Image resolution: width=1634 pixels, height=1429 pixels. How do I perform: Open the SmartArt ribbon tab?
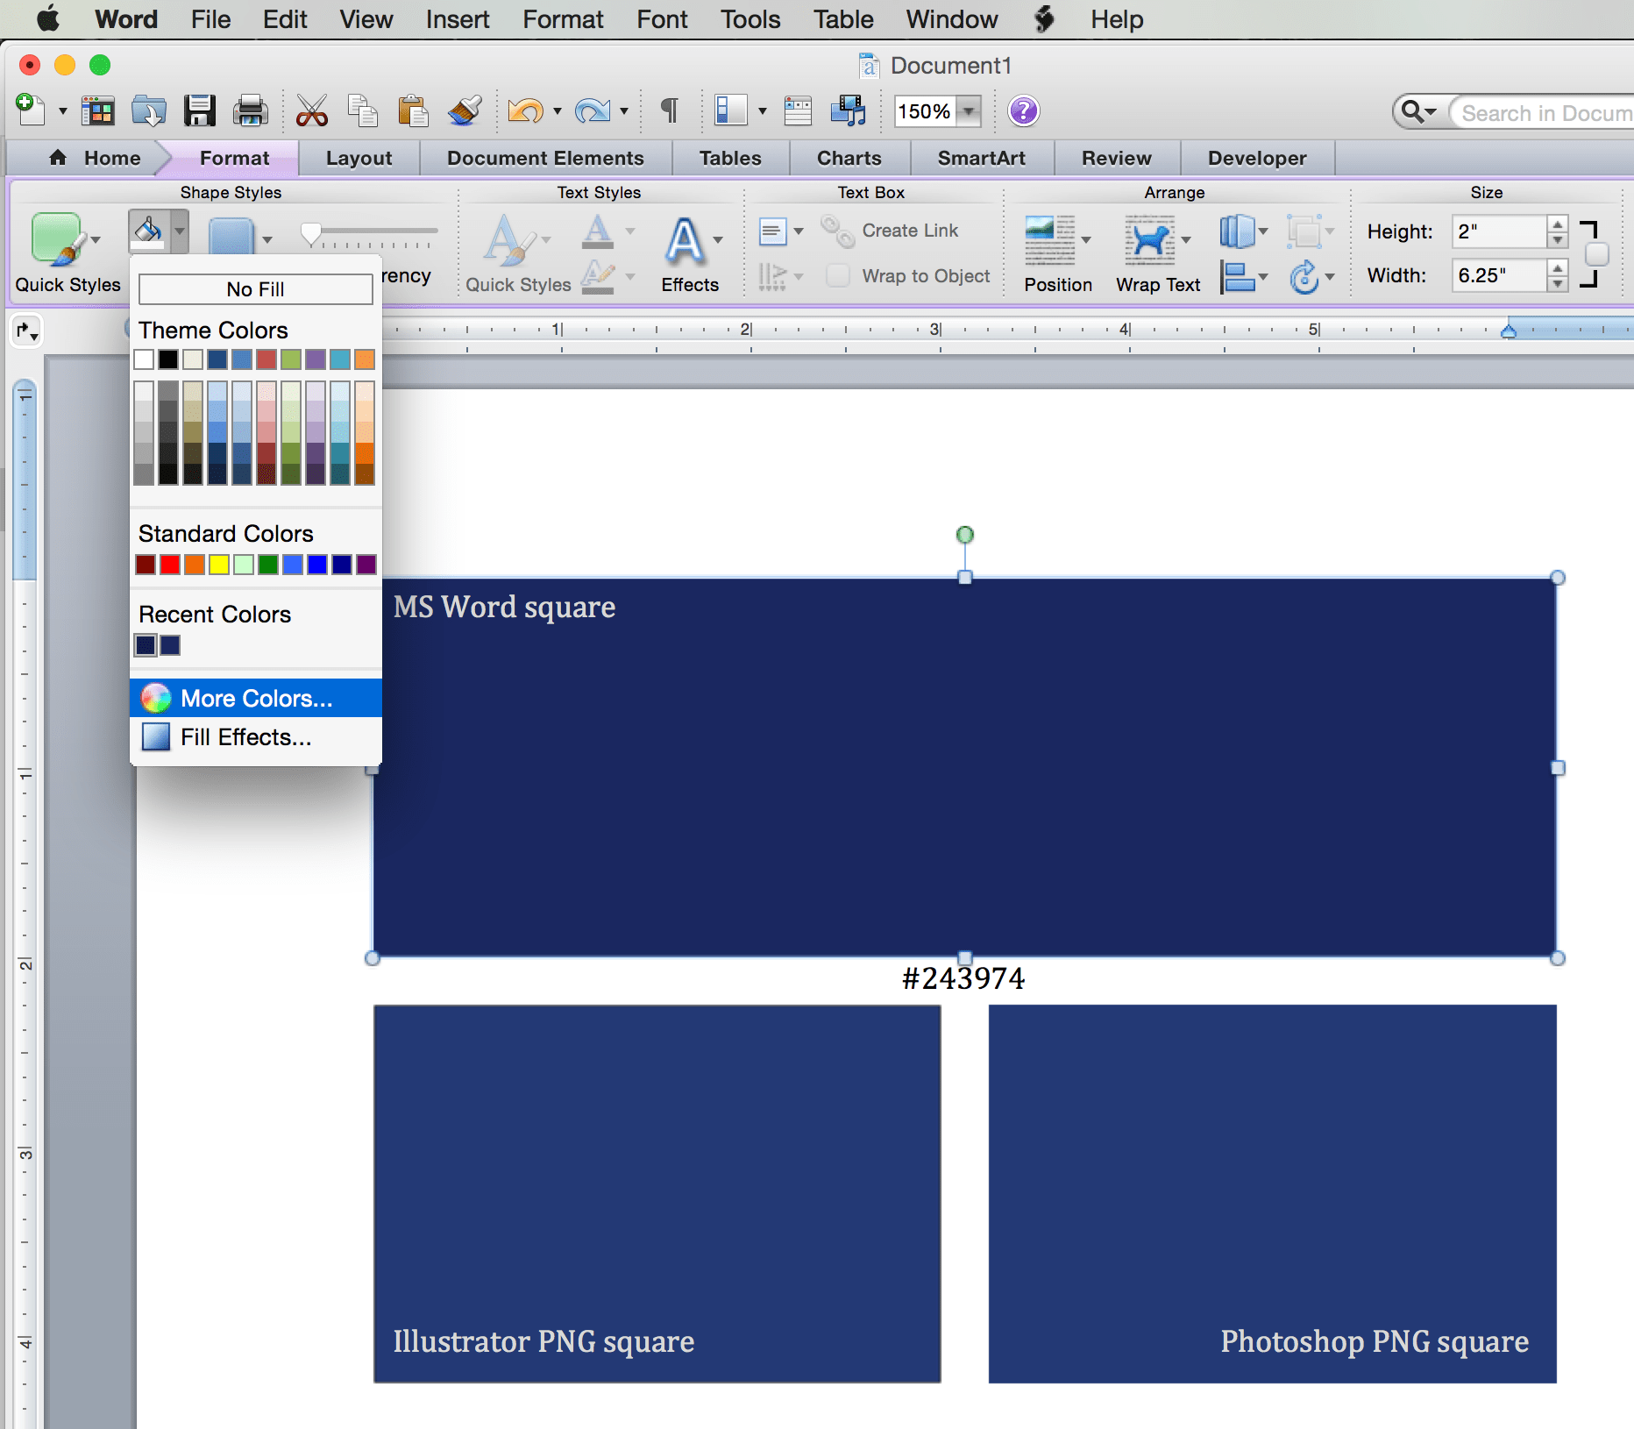pyautogui.click(x=981, y=158)
